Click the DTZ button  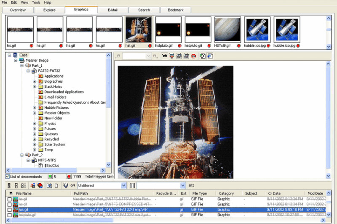click(x=191, y=186)
